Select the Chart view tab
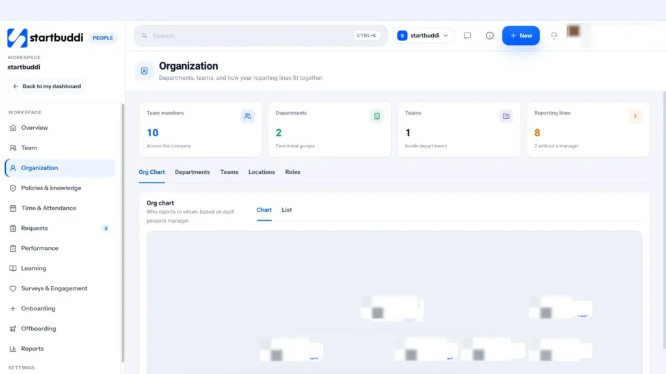 click(x=264, y=210)
